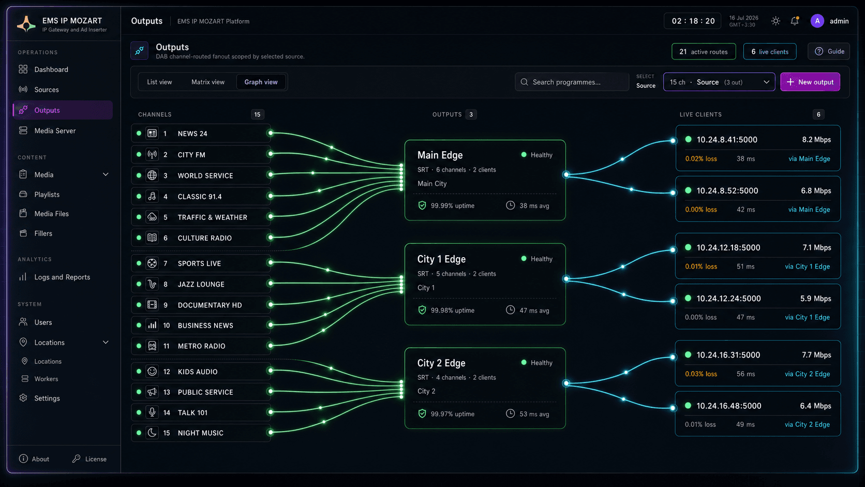Click the JAZZ LOUNGE instrument icon
This screenshot has height=487, width=865.
[152, 284]
